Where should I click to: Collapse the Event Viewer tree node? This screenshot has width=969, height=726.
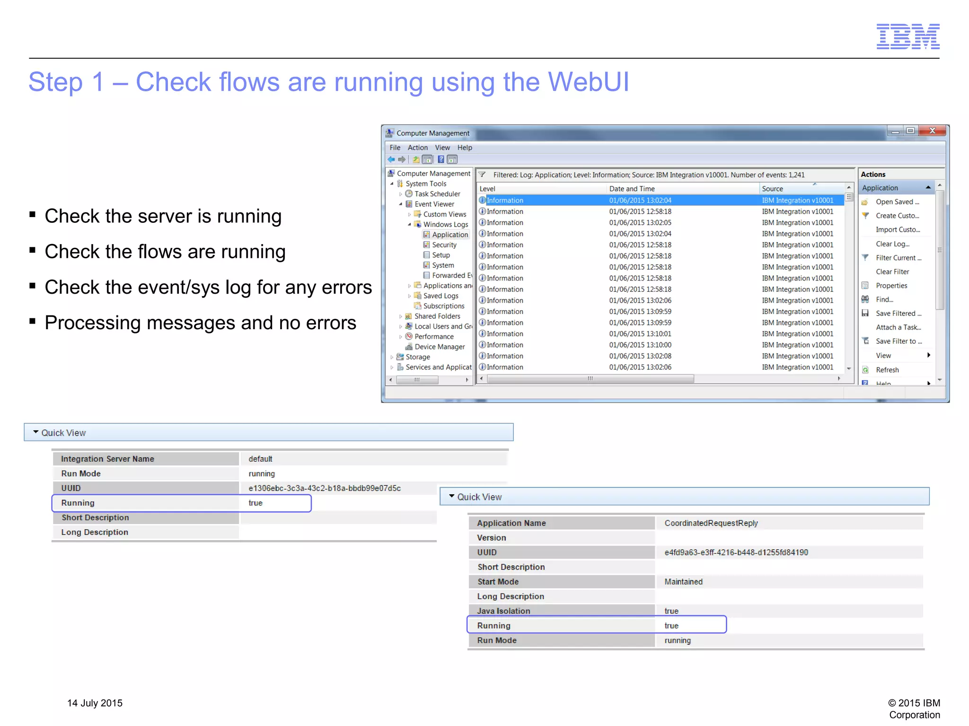[x=401, y=204]
